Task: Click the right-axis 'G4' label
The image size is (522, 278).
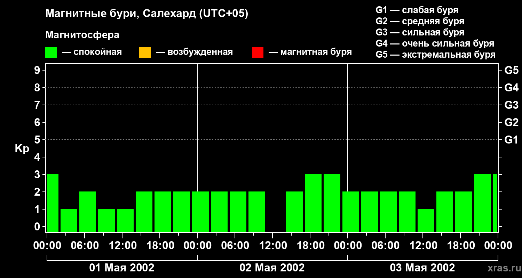Action: [512, 88]
